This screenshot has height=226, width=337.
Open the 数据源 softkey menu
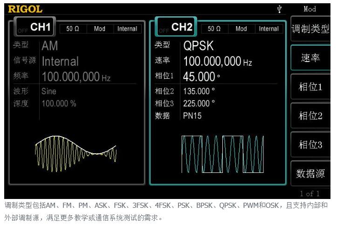point(310,174)
